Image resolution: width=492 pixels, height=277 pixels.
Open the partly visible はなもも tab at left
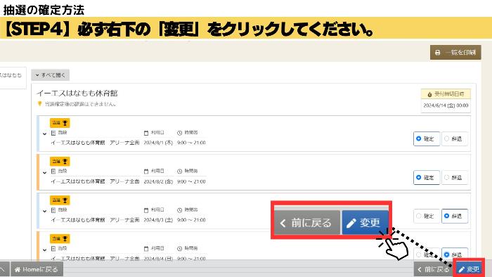click(x=12, y=77)
